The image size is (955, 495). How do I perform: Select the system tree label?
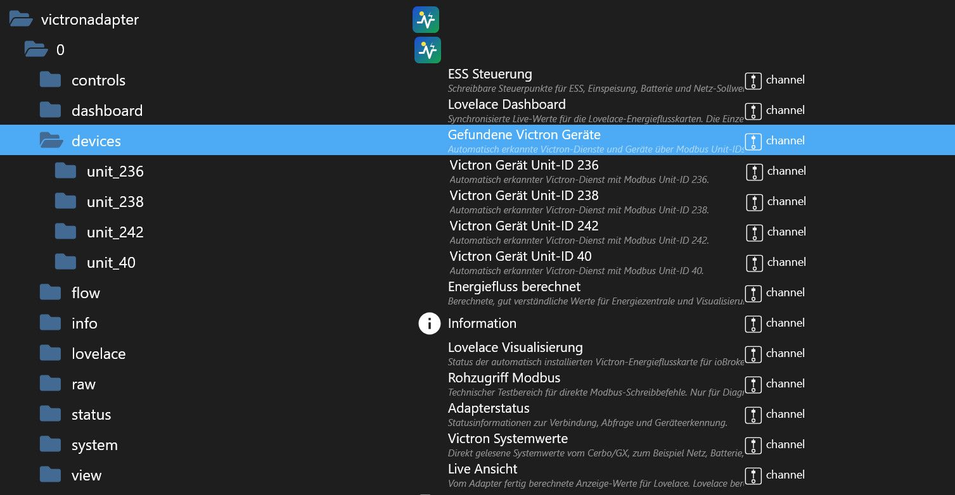(95, 445)
